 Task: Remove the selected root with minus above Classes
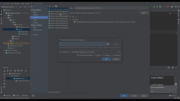click(x=76, y=17)
